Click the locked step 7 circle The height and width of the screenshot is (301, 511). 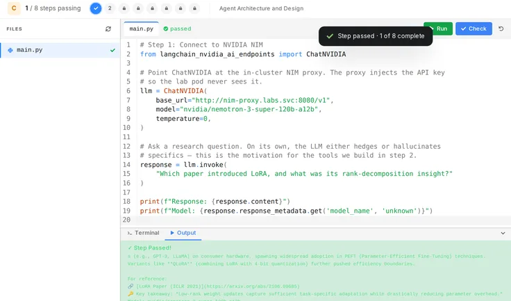pyautogui.click(x=181, y=8)
